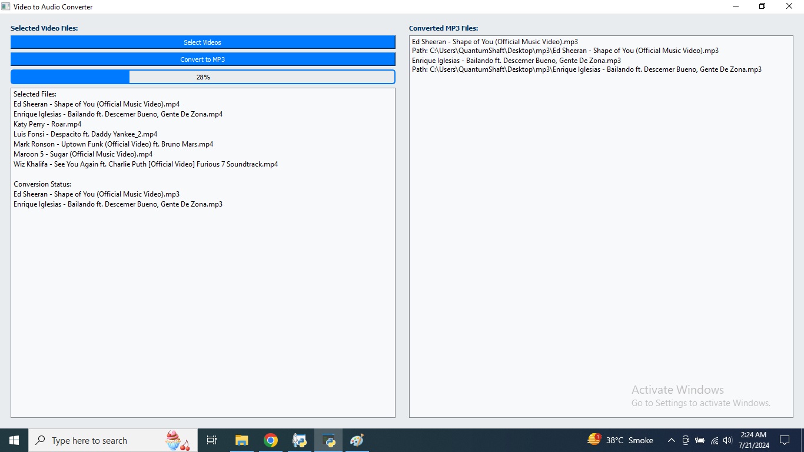
Task: Open the volume speaker tray icon
Action: click(x=727, y=440)
